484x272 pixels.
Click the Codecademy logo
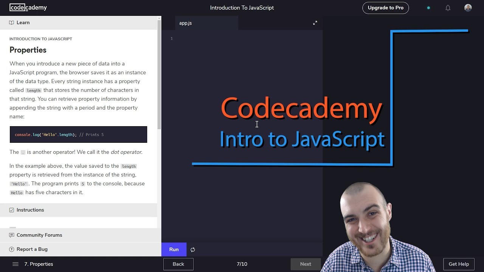(28, 8)
